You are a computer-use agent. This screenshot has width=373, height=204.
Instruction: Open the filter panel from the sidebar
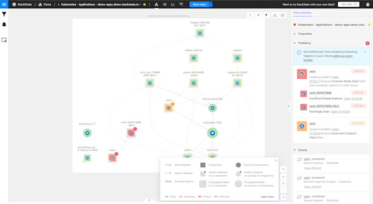(4, 14)
